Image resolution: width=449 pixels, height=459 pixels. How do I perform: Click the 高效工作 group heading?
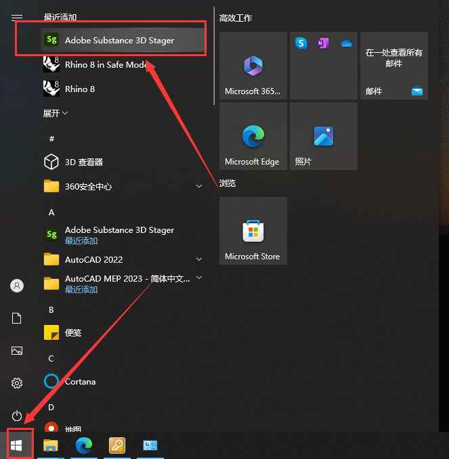[236, 18]
